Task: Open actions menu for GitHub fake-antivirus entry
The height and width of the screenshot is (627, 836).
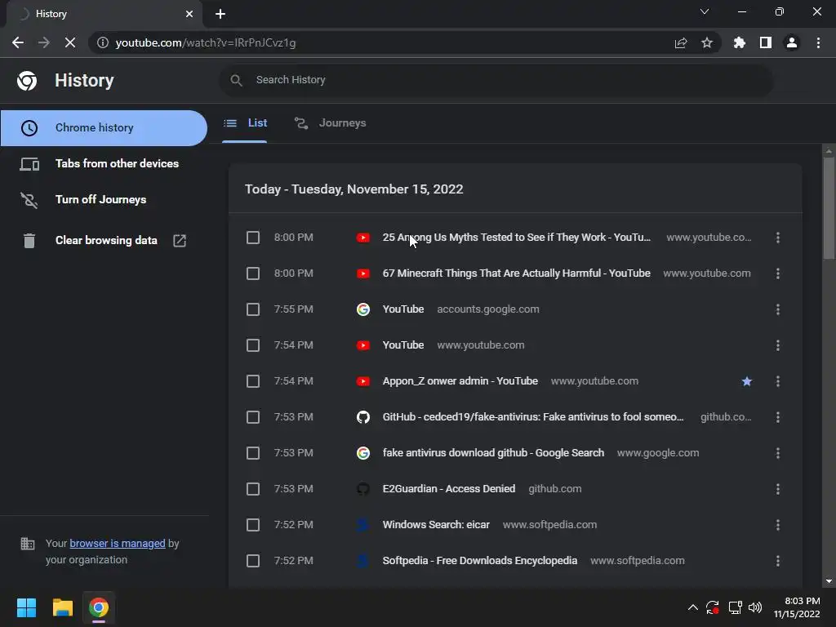Action: click(x=778, y=417)
